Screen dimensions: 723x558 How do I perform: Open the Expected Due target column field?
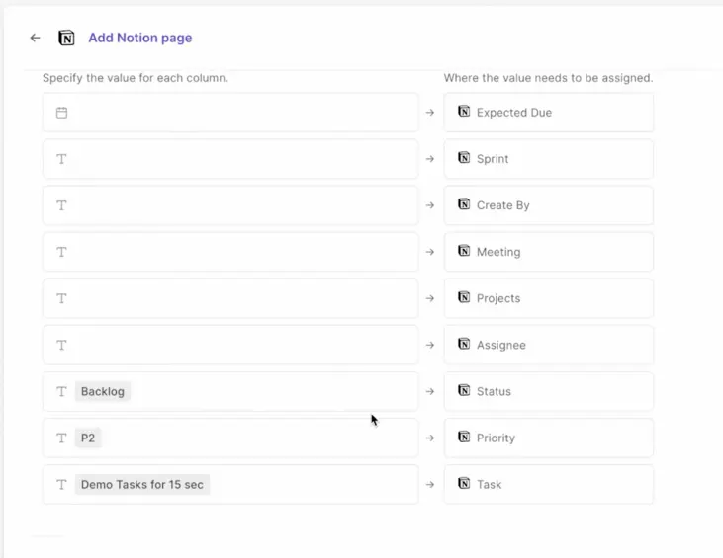coord(549,113)
